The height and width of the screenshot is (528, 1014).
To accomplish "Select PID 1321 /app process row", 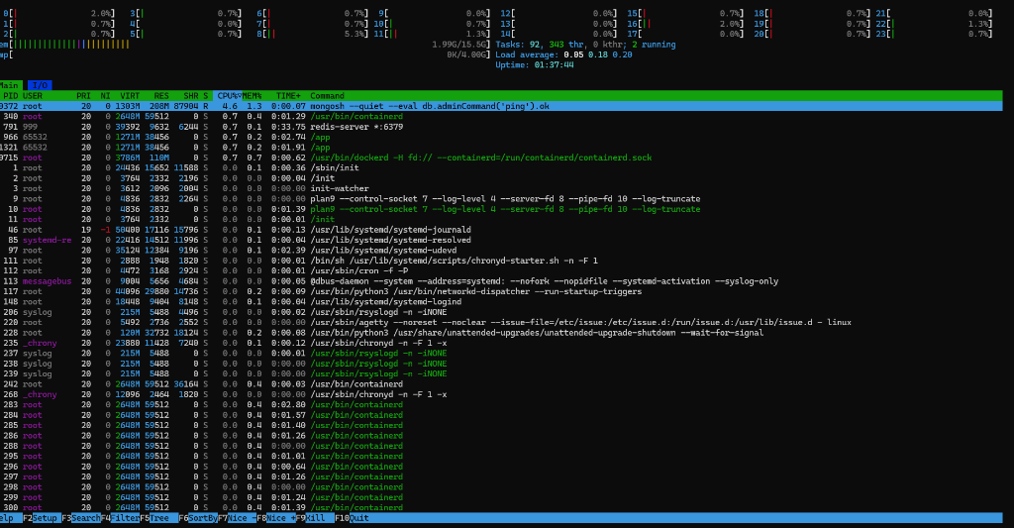I will (x=501, y=148).
